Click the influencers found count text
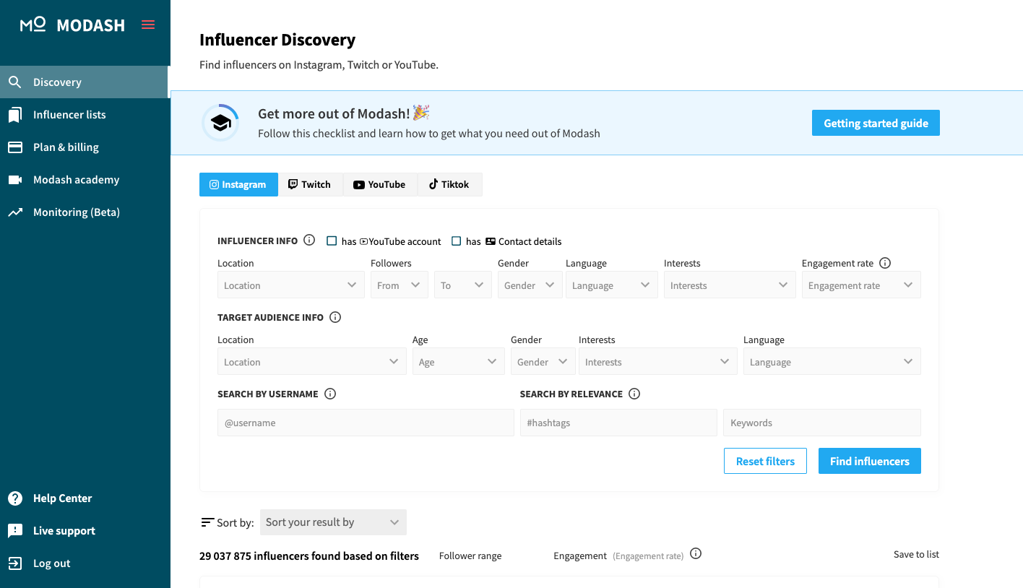Screen dimensions: 1023x588 click(x=309, y=555)
